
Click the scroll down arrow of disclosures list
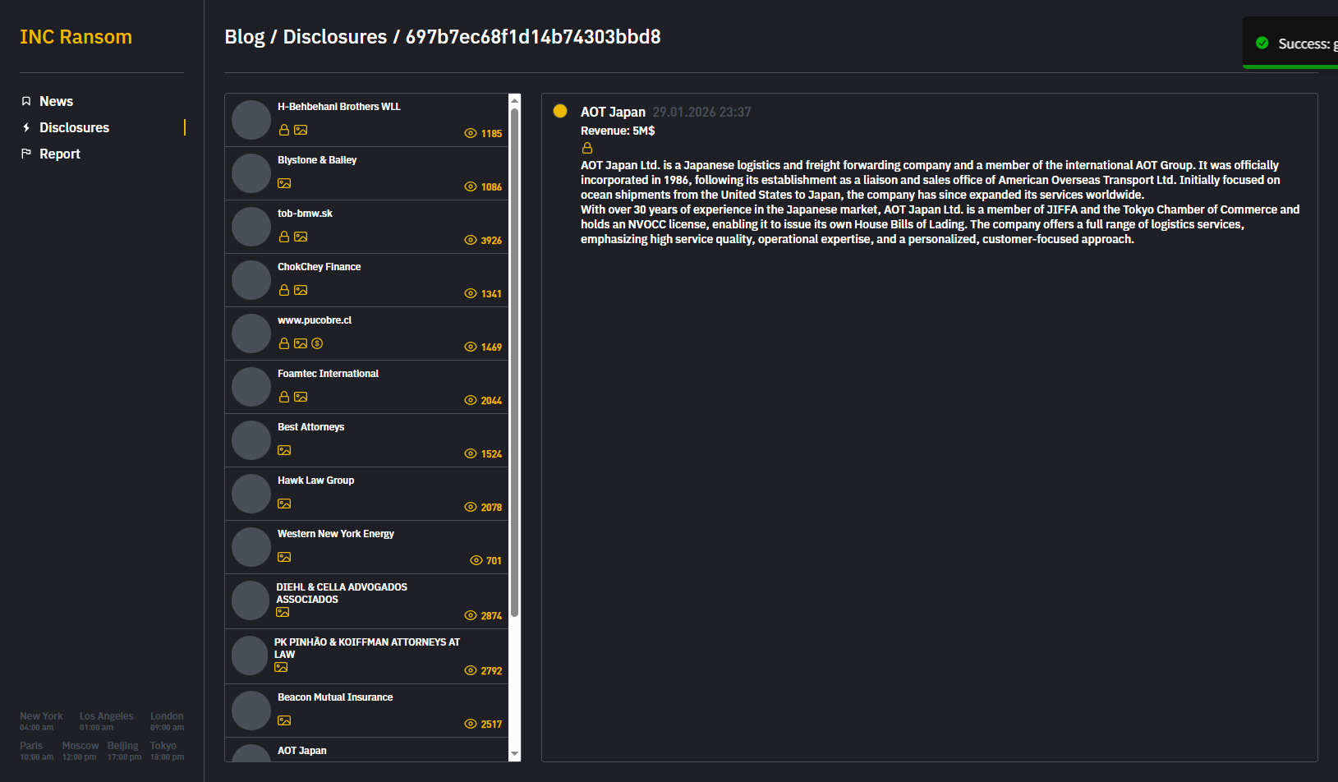point(515,753)
